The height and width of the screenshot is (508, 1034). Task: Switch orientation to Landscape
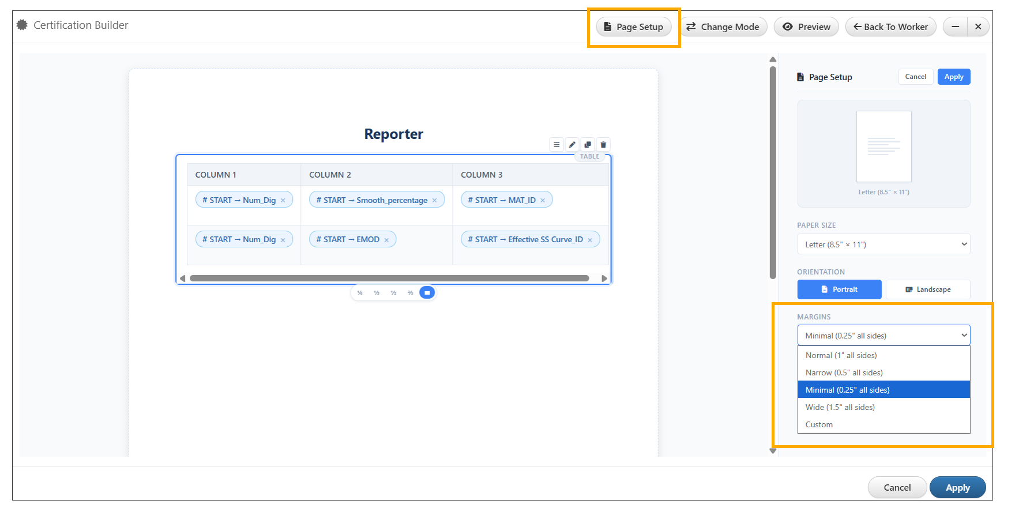[927, 289]
